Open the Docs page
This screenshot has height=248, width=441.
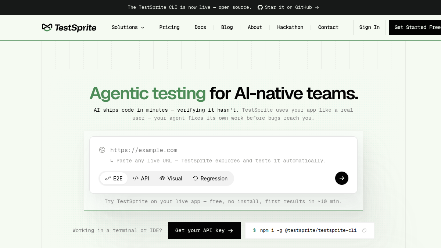point(200,27)
